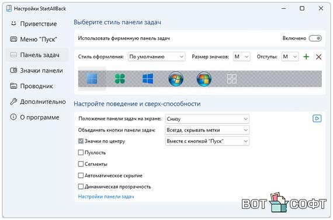Click the heading Выберите стиль панели задач
The width and height of the screenshot is (333, 220).
pyautogui.click(x=117, y=22)
